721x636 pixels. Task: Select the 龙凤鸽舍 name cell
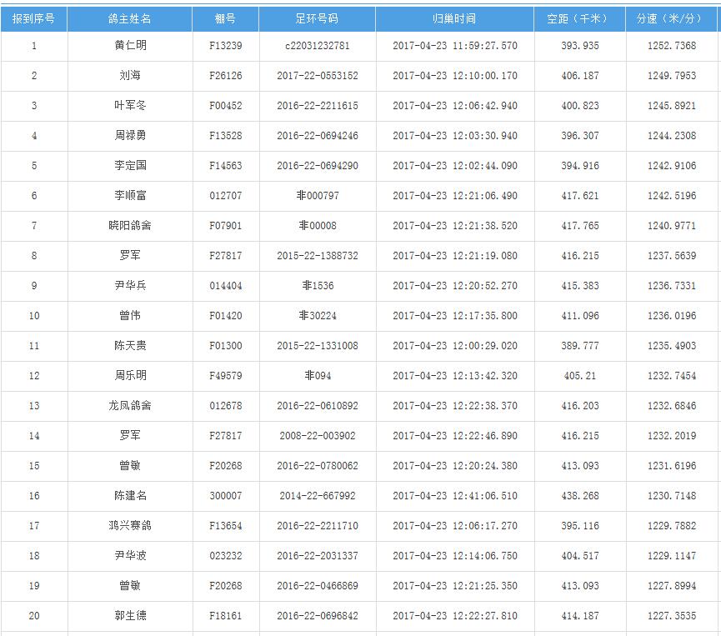(x=129, y=406)
